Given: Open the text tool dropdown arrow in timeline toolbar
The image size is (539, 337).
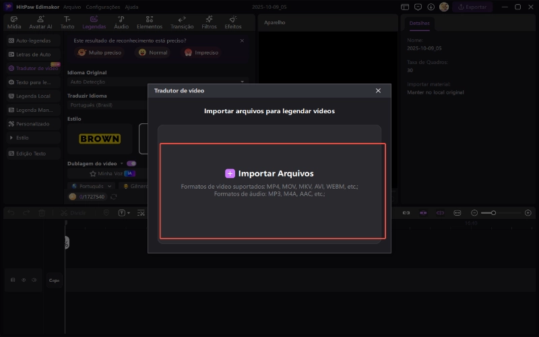Looking at the screenshot, I should (129, 213).
